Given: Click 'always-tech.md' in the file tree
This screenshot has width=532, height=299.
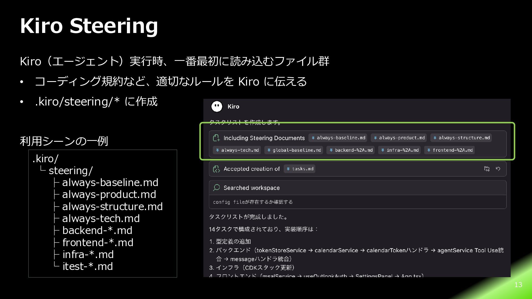Looking at the screenshot, I should pos(101,218).
